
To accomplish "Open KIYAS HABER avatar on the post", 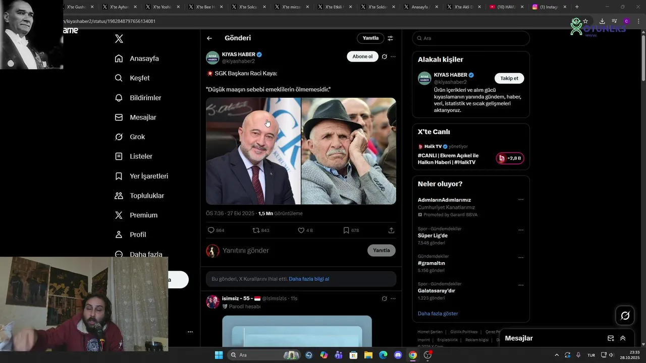I will (212, 58).
